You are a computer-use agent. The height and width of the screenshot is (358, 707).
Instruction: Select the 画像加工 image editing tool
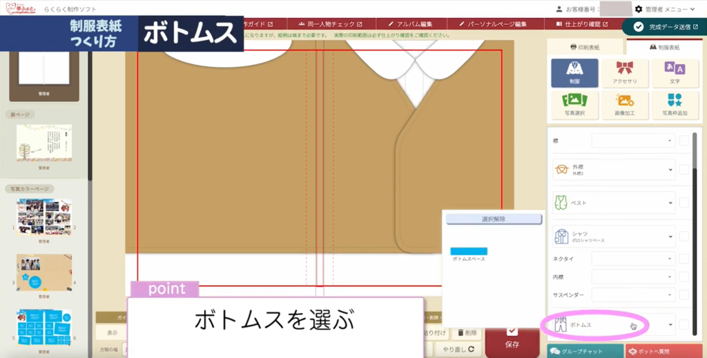[x=624, y=104]
